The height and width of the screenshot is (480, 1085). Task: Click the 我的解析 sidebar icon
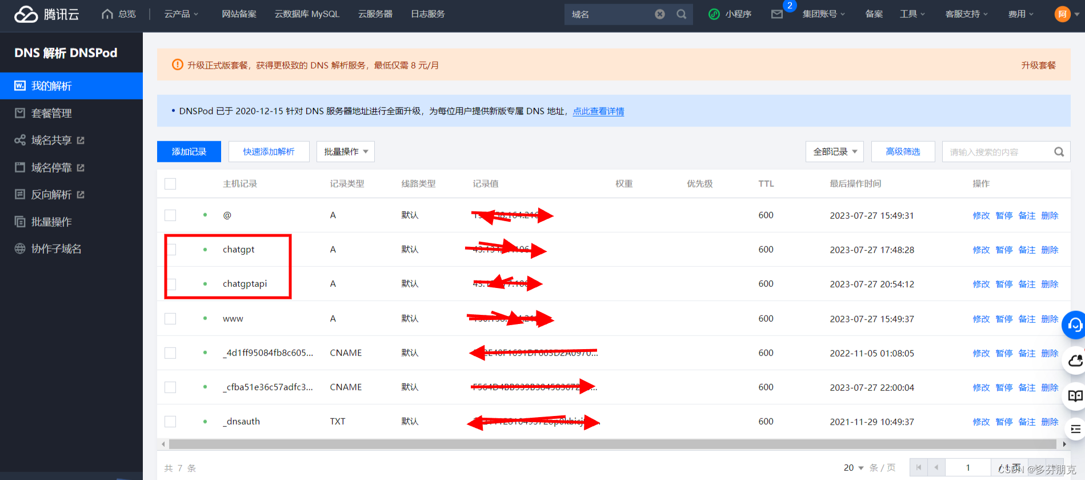[x=20, y=86]
